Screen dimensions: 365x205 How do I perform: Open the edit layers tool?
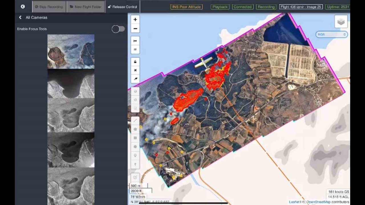(x=135, y=177)
